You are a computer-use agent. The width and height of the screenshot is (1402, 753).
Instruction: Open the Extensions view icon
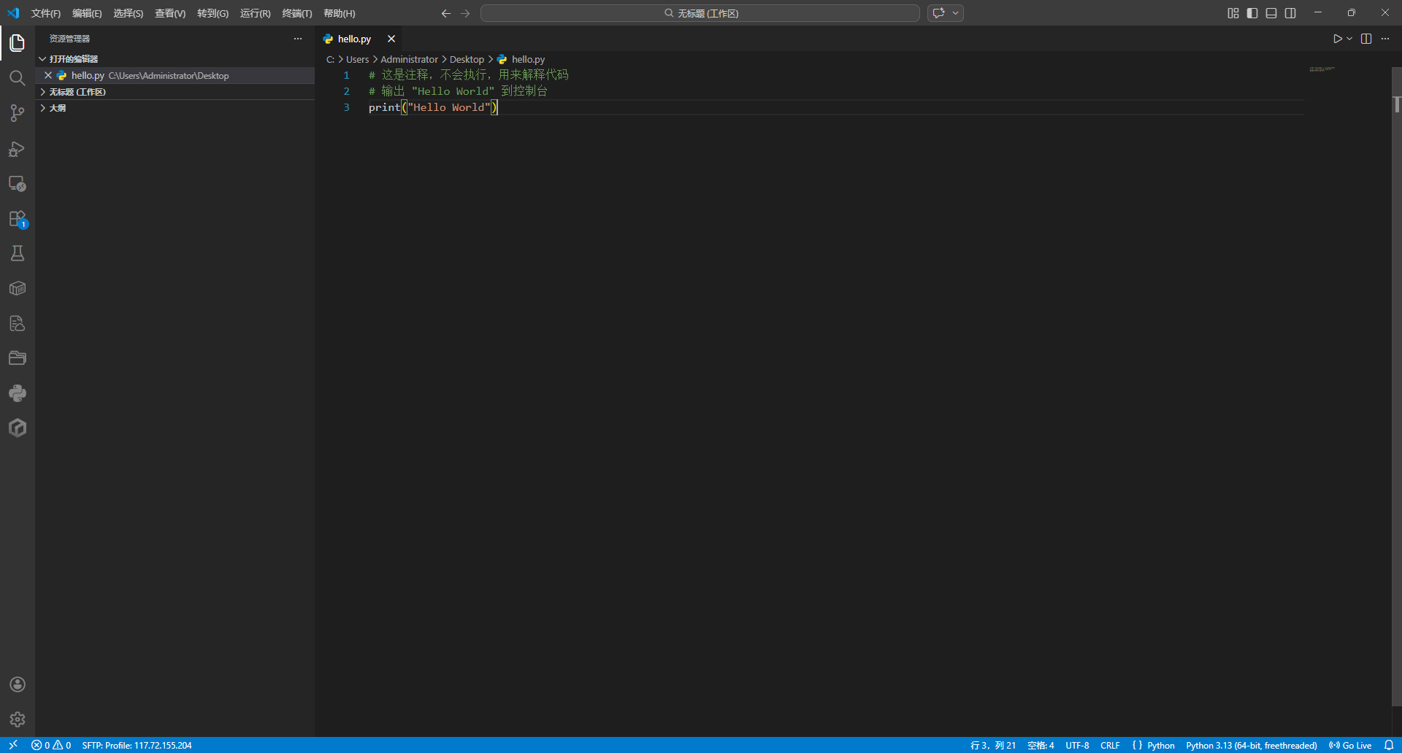(18, 219)
